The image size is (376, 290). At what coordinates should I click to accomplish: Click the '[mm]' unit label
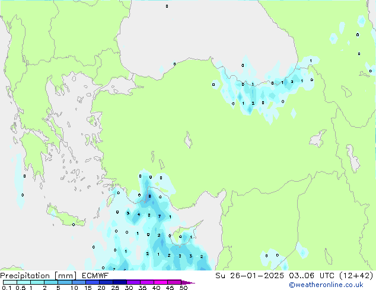(65, 276)
